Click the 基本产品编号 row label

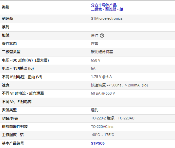click(x=13, y=143)
